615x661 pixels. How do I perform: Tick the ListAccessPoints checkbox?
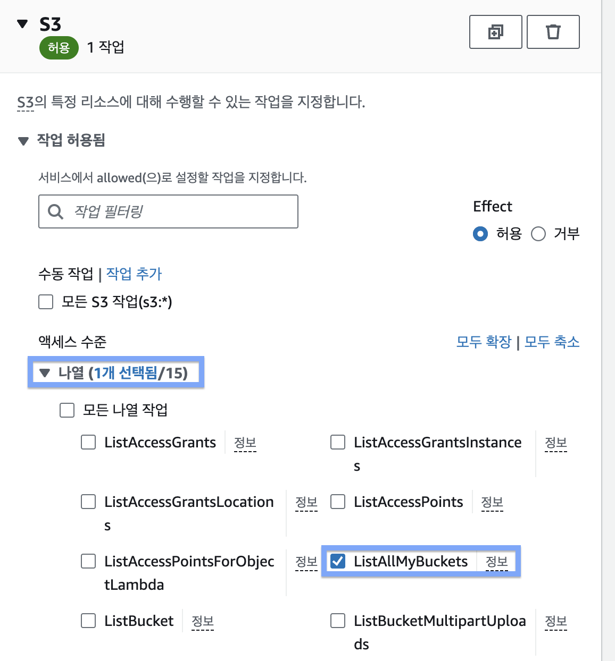(x=338, y=502)
